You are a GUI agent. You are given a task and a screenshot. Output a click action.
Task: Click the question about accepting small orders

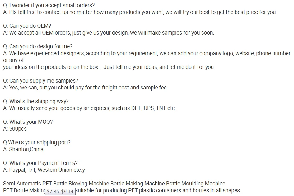pos(49,5)
